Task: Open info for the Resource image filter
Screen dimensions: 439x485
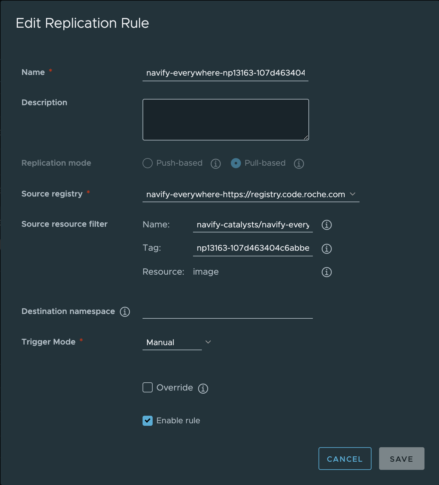Action: tap(327, 272)
